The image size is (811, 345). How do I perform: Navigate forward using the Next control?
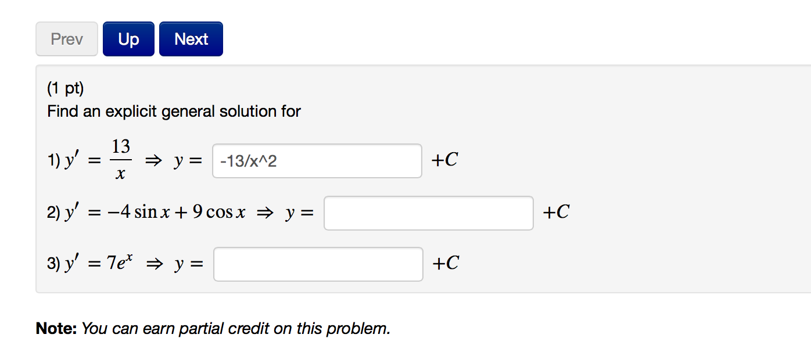point(191,38)
